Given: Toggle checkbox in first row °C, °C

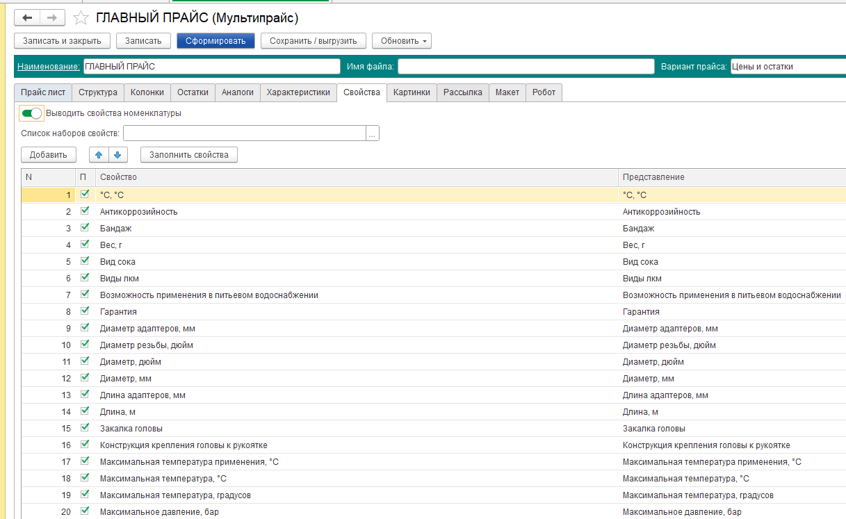Looking at the screenshot, I should 86,195.
